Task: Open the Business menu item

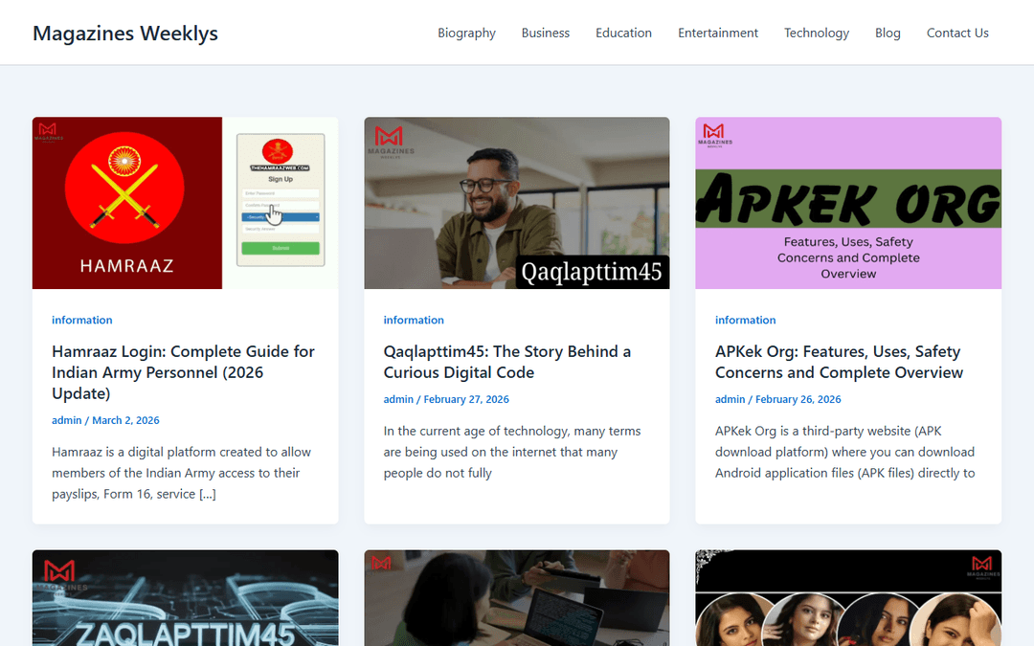Action: [546, 33]
